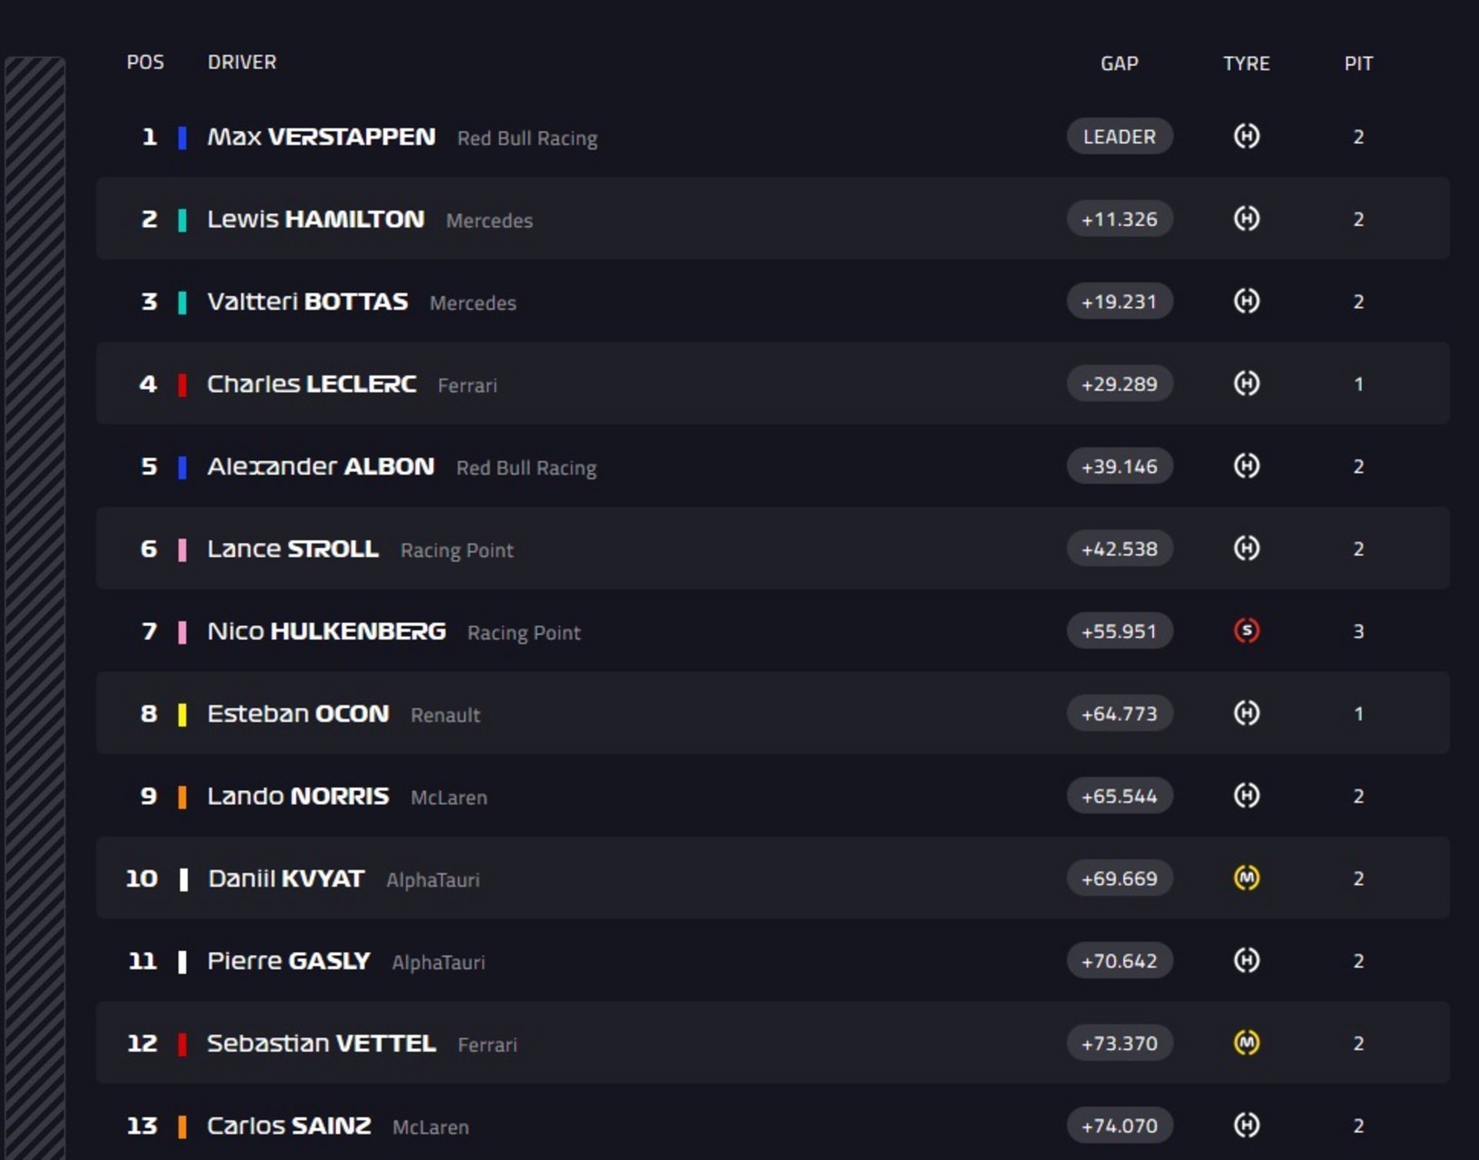Click Leclerc's hard tyre icon
Viewport: 1479px width, 1160px height.
pos(1246,384)
